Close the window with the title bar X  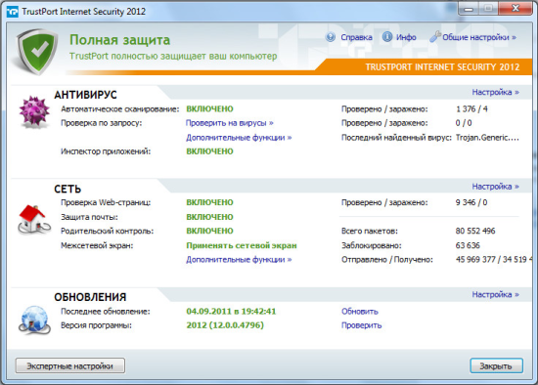(x=516, y=8)
